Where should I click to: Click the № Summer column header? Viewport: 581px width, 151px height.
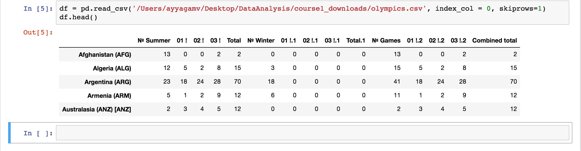point(154,41)
